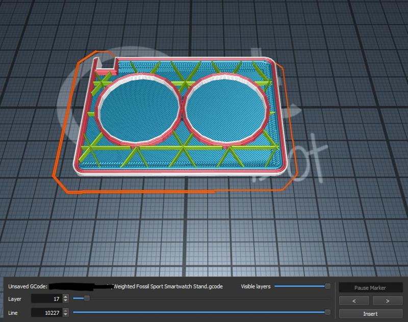The width and height of the screenshot is (408, 322).
Task: Focus the Layer number input field
Action: click(46, 299)
